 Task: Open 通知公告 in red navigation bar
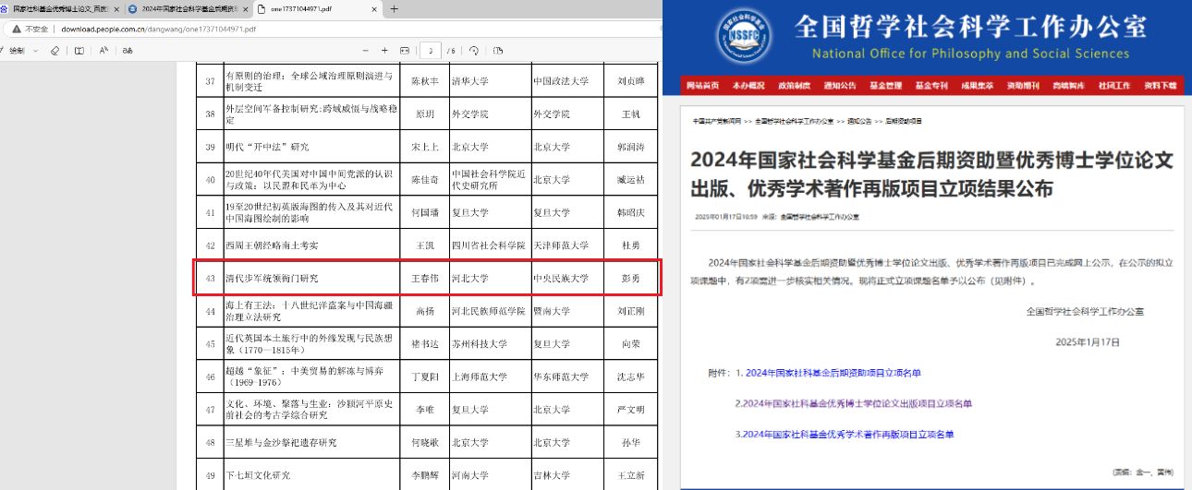840,86
